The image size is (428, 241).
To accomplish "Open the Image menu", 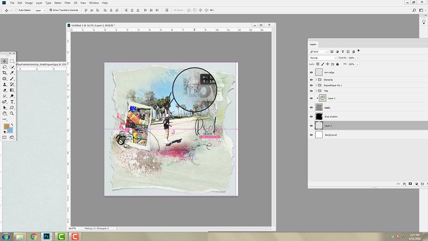I will (x=29, y=3).
